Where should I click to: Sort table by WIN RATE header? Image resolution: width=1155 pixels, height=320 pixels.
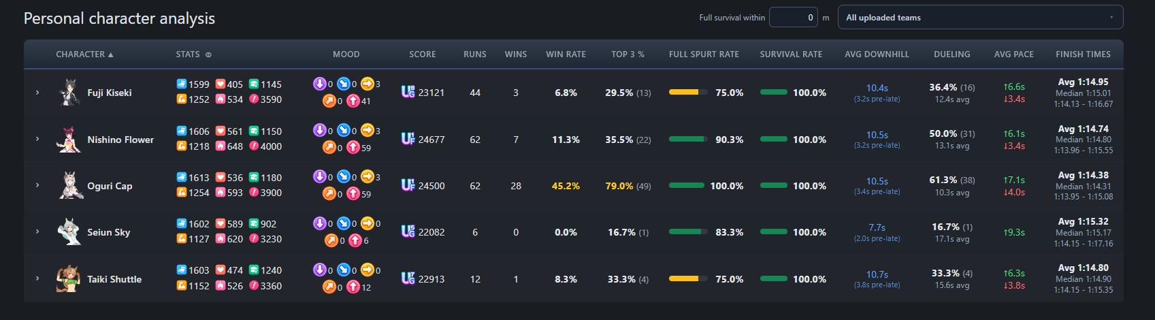click(566, 54)
